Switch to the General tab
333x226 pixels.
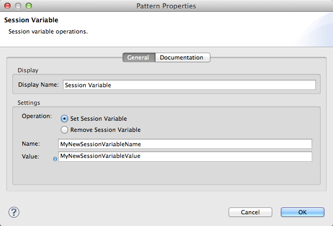(139, 57)
